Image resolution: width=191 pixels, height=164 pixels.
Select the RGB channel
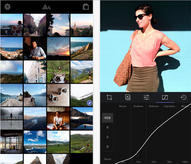pyautogui.click(x=107, y=118)
